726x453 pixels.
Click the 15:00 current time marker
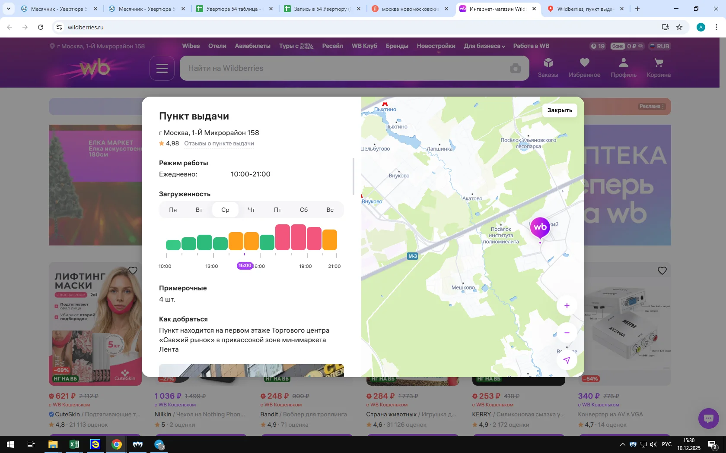coord(245,266)
